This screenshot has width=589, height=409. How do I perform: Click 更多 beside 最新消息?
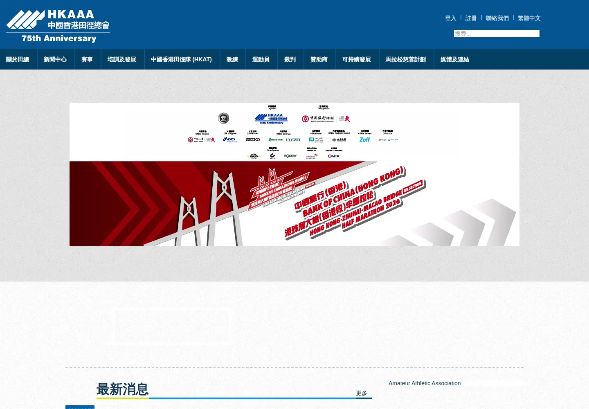pyautogui.click(x=362, y=393)
